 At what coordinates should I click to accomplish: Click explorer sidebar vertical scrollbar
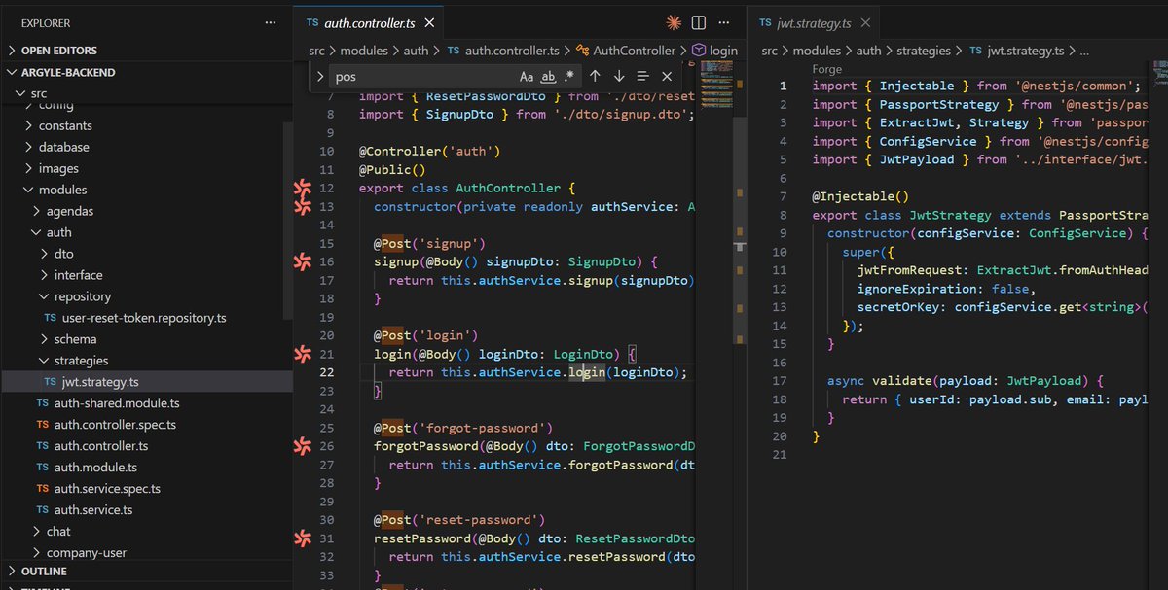tap(287, 220)
